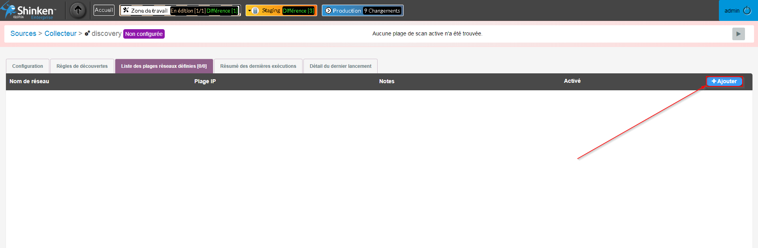Go to Détail du dernier lancement tab
The image size is (758, 248).
pyautogui.click(x=340, y=66)
